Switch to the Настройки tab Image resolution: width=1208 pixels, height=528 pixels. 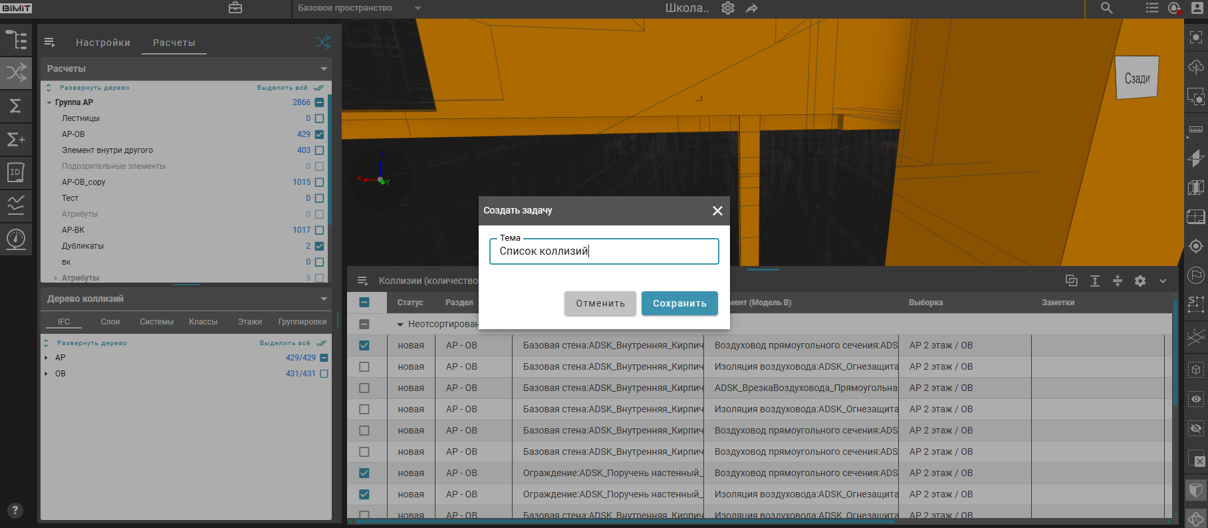[x=103, y=43]
